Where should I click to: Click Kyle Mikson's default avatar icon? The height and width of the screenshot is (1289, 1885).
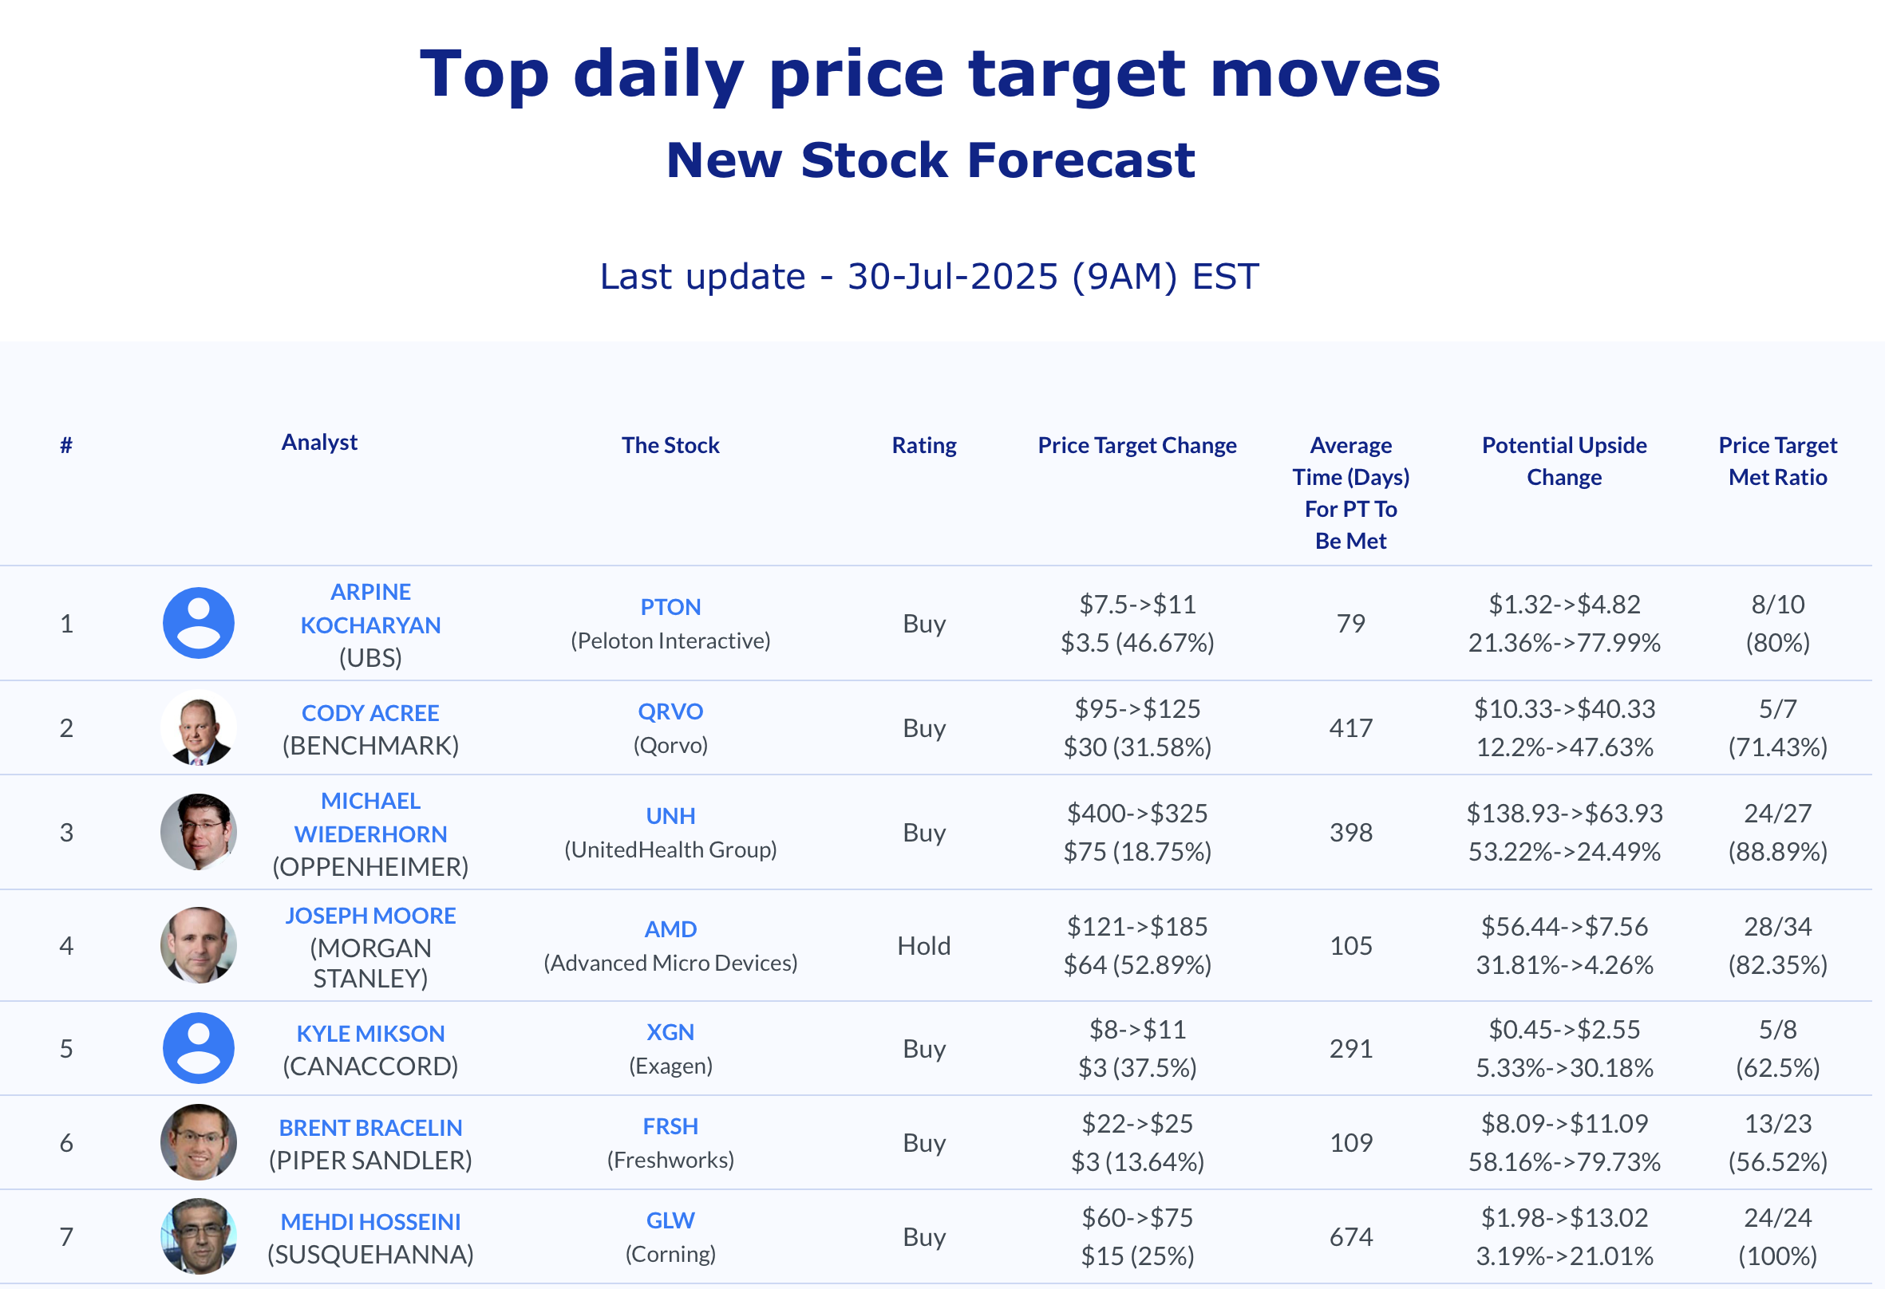[x=199, y=1048]
